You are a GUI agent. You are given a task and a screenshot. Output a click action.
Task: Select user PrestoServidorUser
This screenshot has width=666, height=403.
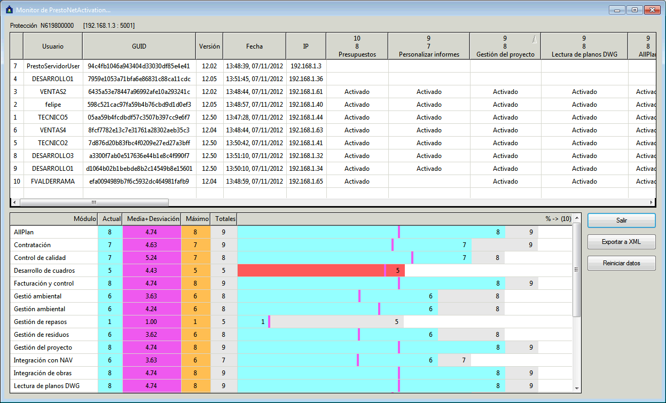pyautogui.click(x=53, y=66)
